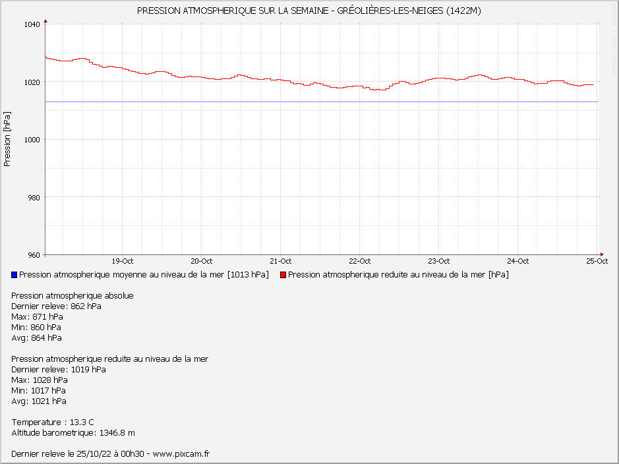Click the red arrow ending the date axis
The image size is (619, 464).
click(601, 254)
